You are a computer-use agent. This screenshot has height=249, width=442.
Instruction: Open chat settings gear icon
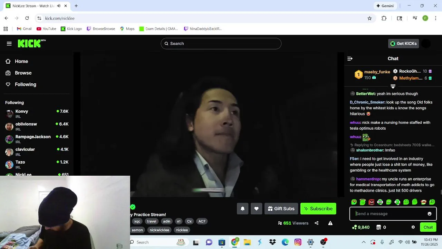[413, 227]
